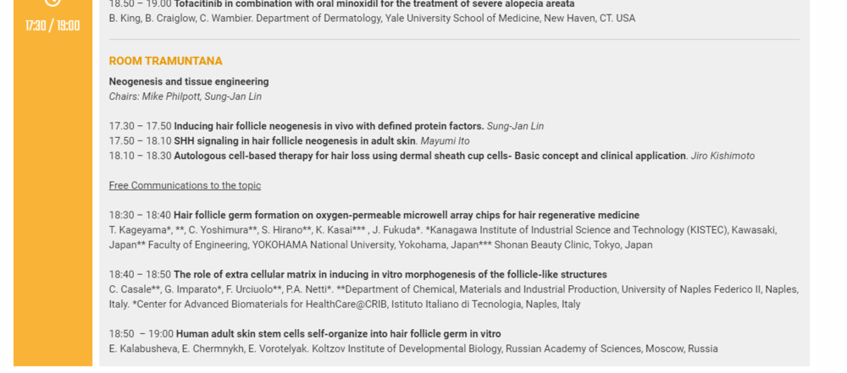Click the C. Casale authors line
Image resolution: width=847 pixels, height=373 pixels.
point(453,289)
